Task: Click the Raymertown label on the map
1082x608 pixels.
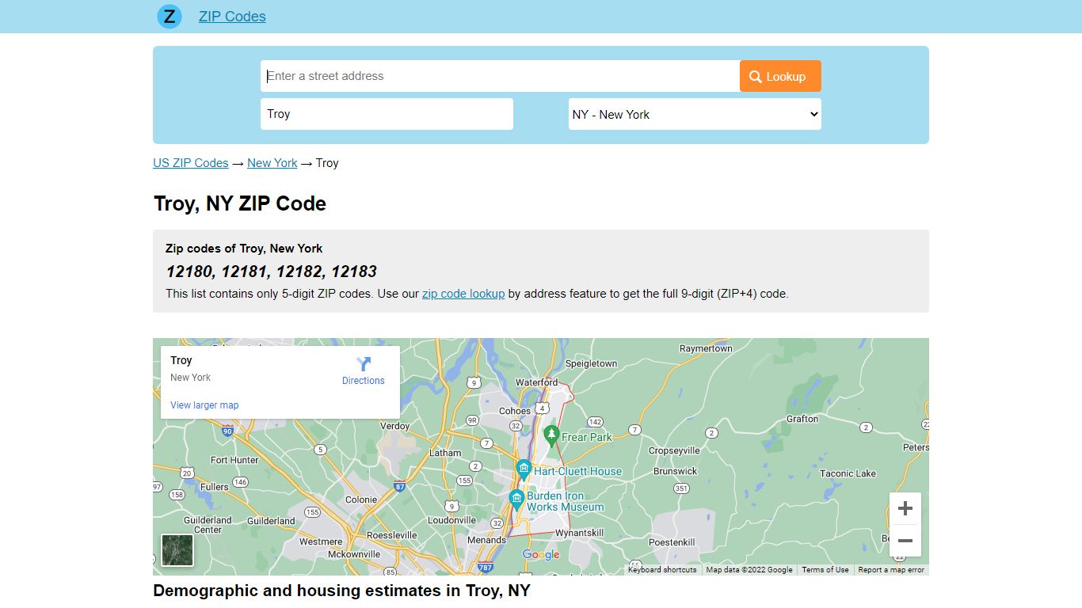Action: pyautogui.click(x=706, y=348)
